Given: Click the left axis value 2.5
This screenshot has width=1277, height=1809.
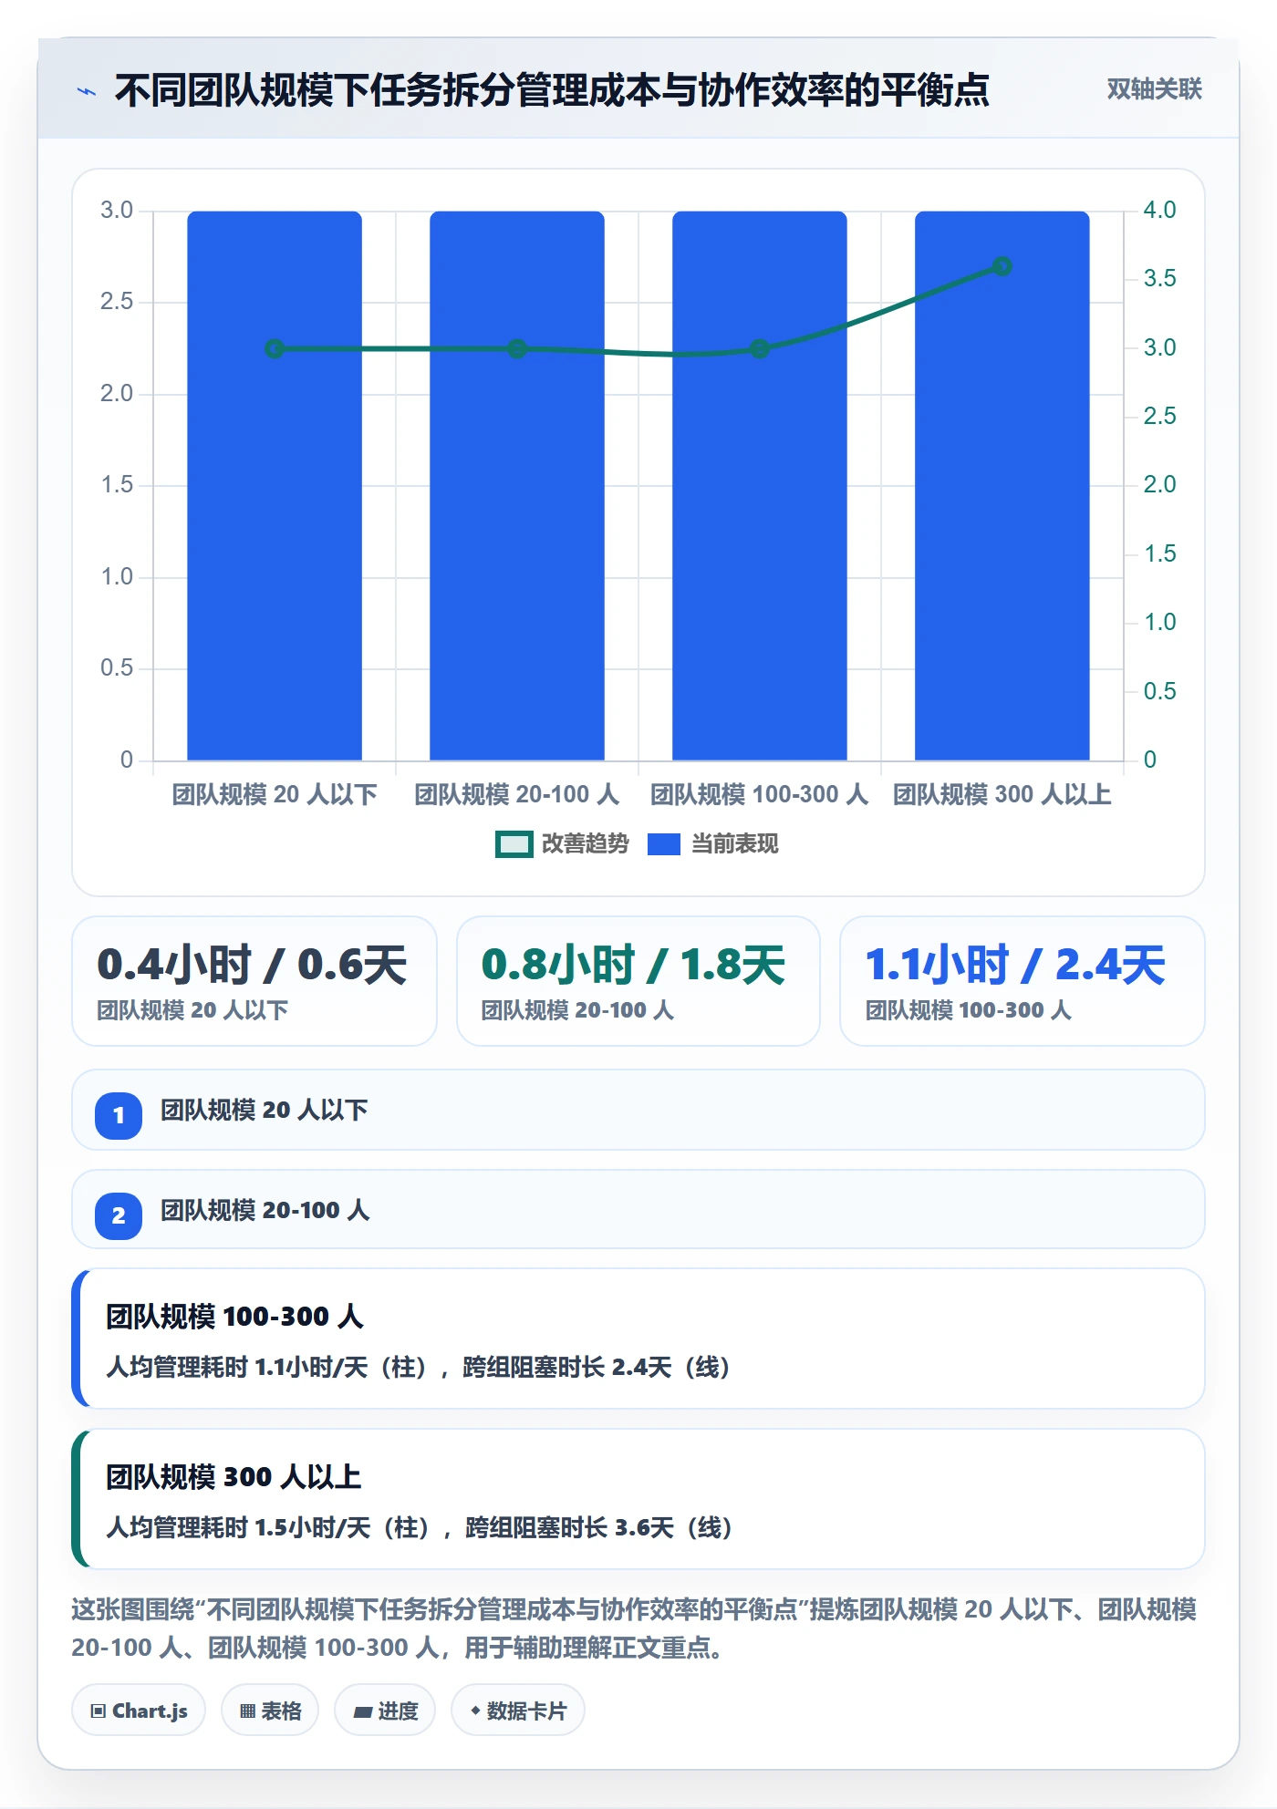Looking at the screenshot, I should pos(117,301).
